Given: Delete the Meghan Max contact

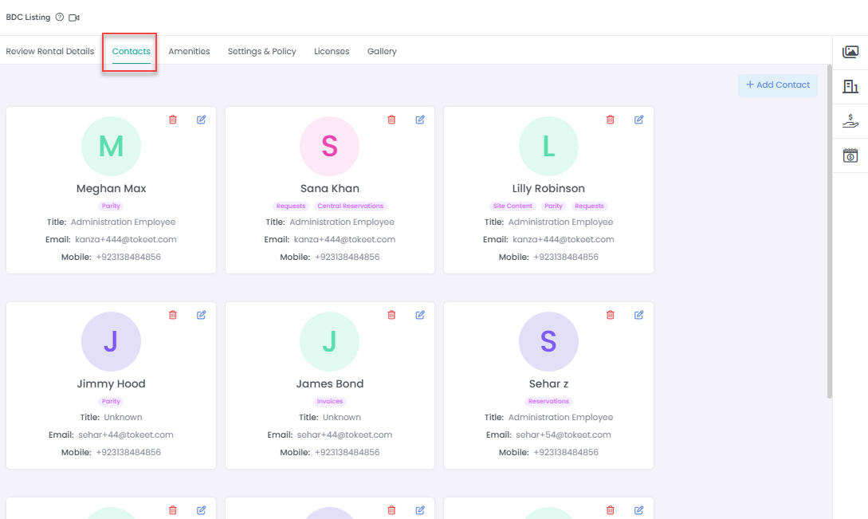Looking at the screenshot, I should 173,120.
